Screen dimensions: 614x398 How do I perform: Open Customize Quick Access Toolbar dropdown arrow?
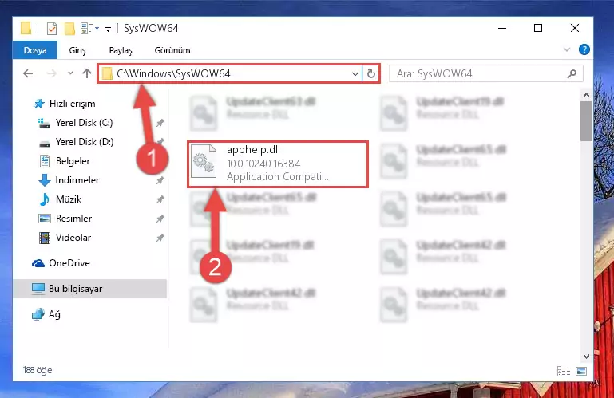click(x=108, y=29)
